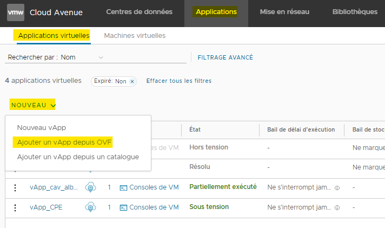Image resolution: width=385 pixels, height=228 pixels.
Task: Click the Partiellement exécuté status
Action: click(223, 187)
